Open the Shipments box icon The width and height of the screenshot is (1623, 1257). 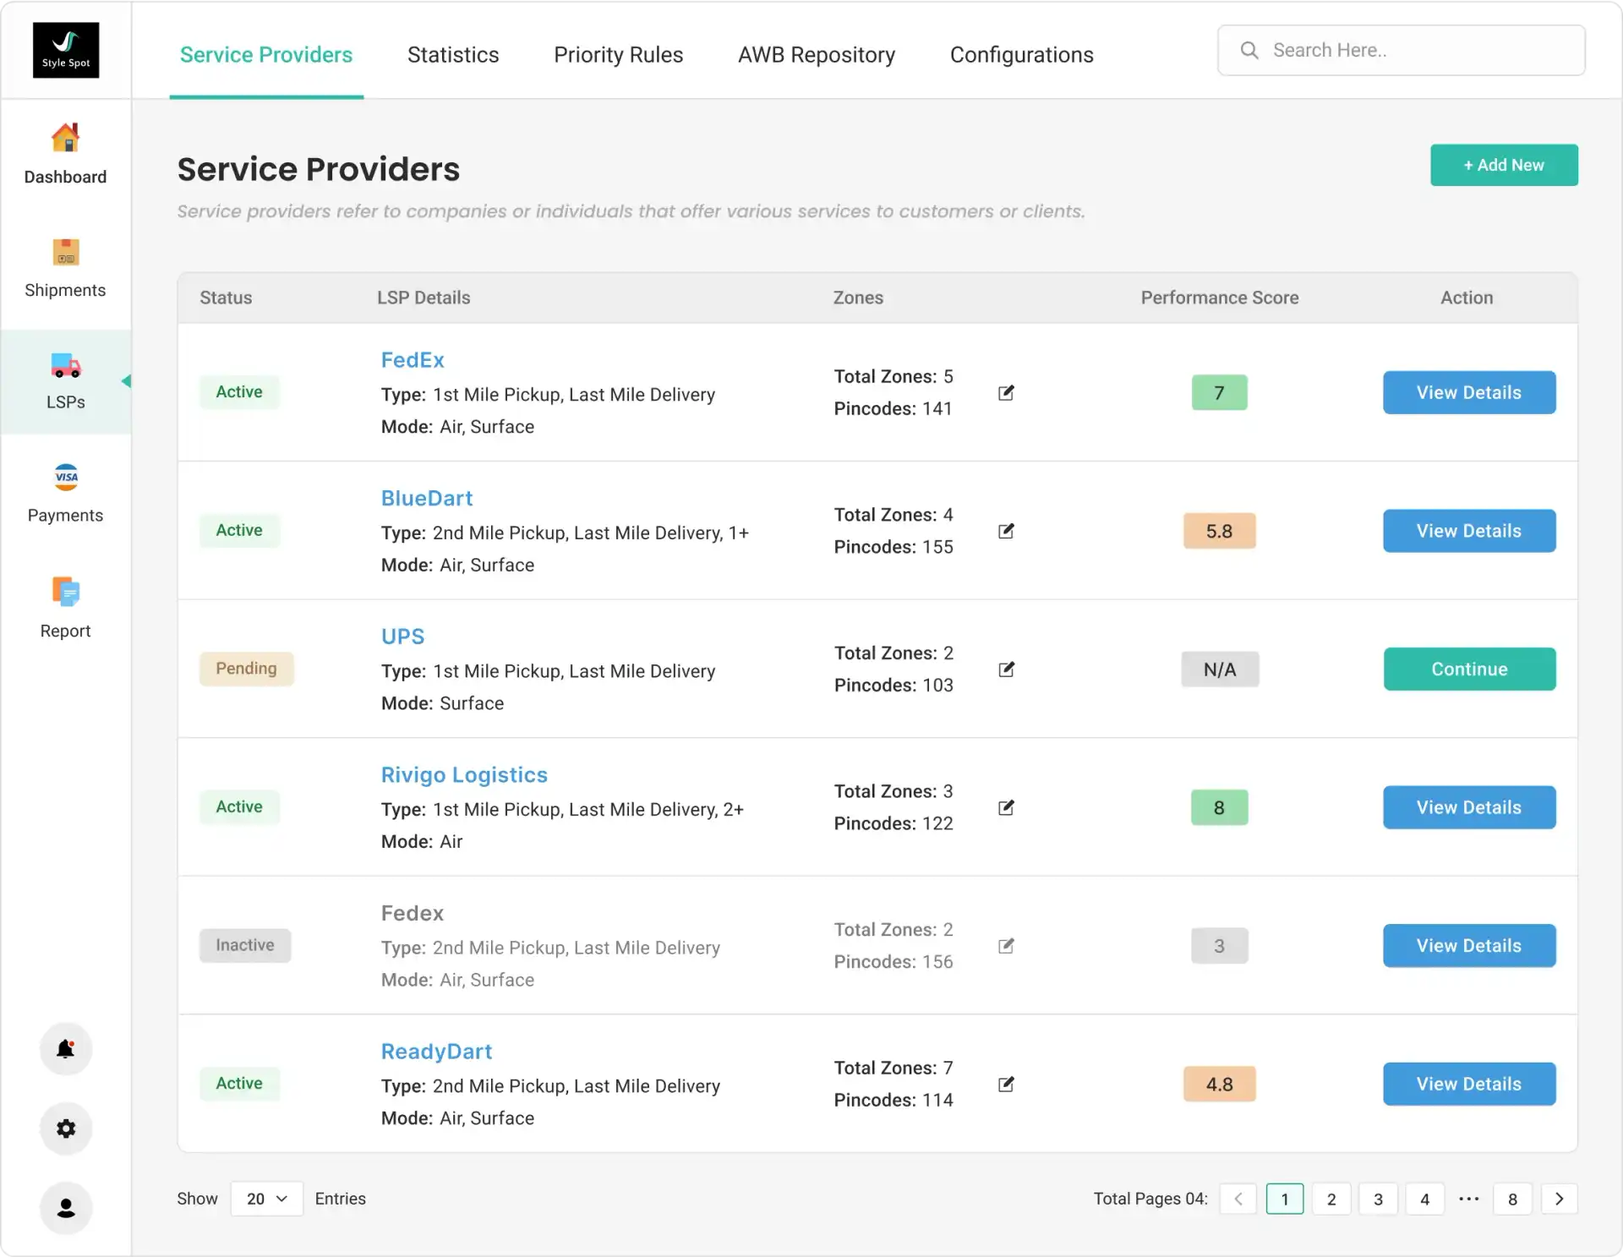65,252
